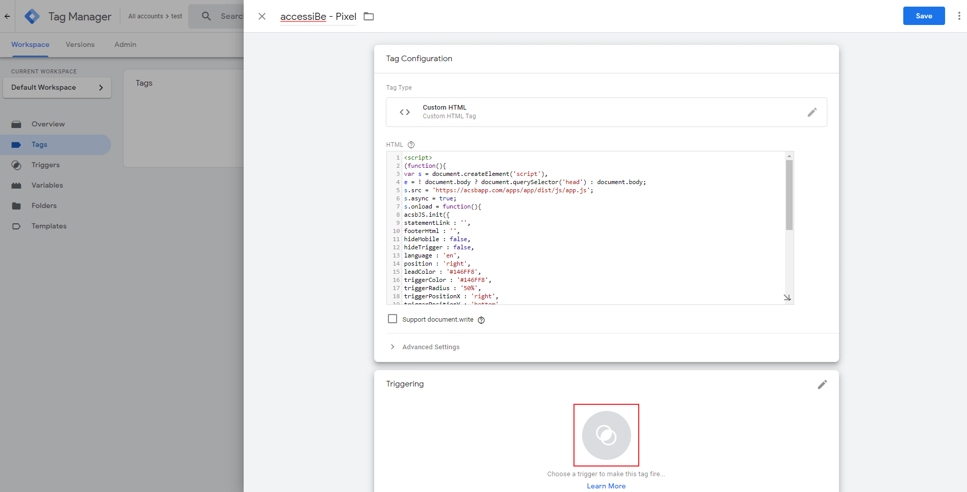Image resolution: width=967 pixels, height=492 pixels.
Task: Click the trigger placeholder circle icon
Action: pyautogui.click(x=606, y=435)
